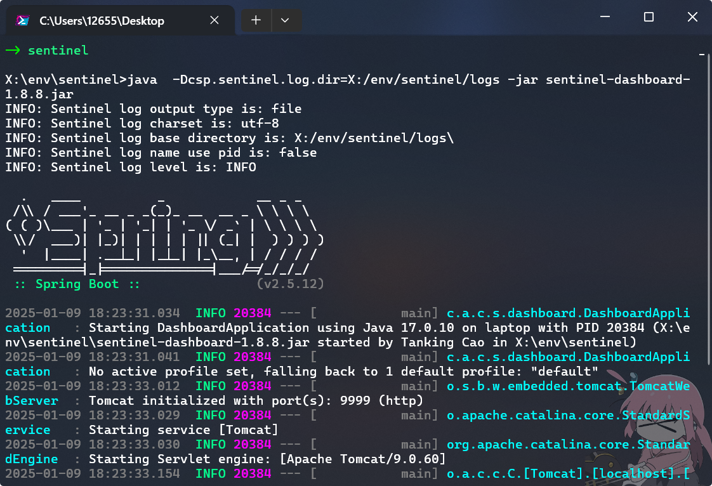Image resolution: width=712 pixels, height=486 pixels.
Task: Click the java -Dcsp.sentinel.log.dir command line
Action: (x=347, y=87)
